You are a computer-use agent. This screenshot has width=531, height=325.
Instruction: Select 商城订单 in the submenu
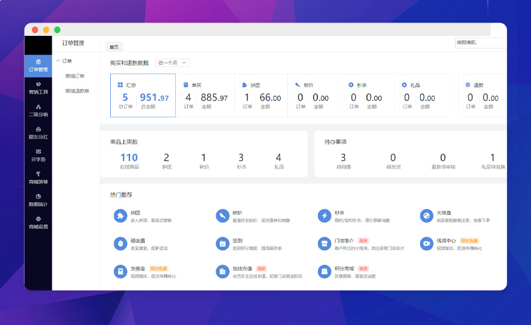(75, 76)
